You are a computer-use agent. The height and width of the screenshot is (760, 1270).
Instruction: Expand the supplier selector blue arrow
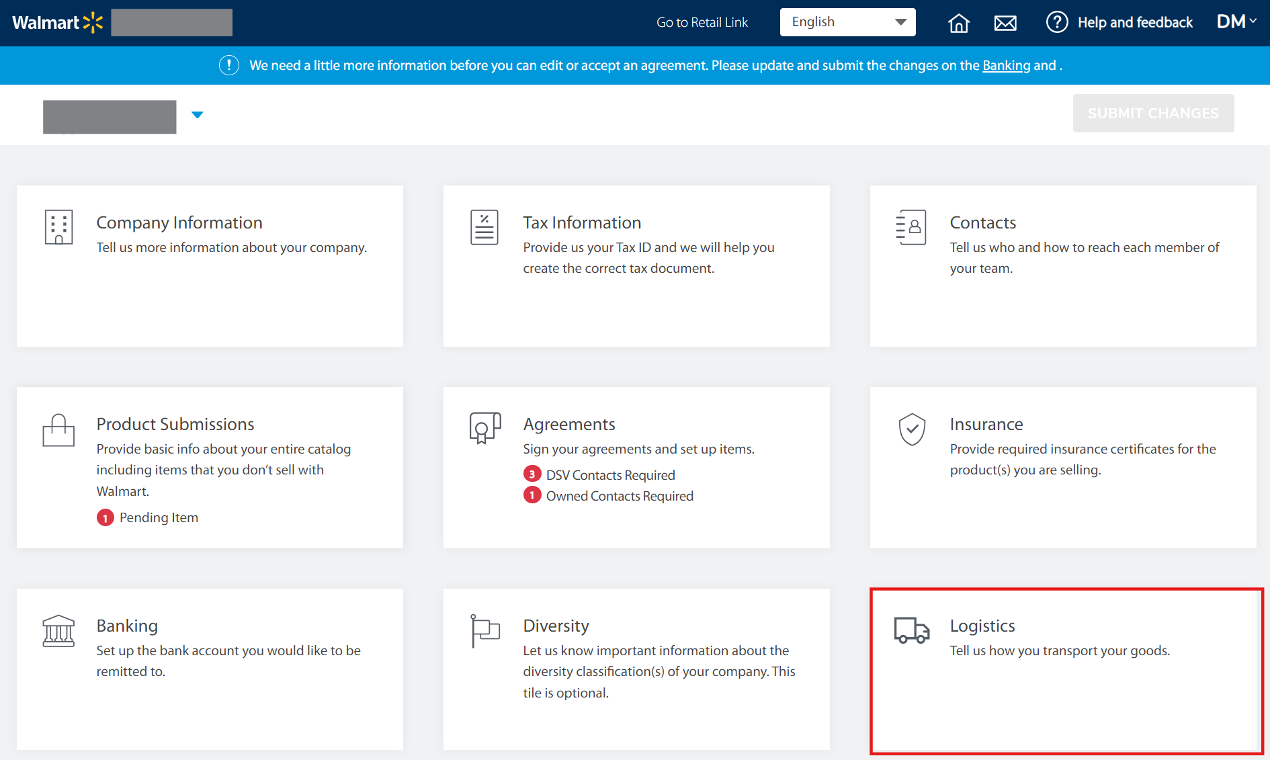(x=197, y=115)
